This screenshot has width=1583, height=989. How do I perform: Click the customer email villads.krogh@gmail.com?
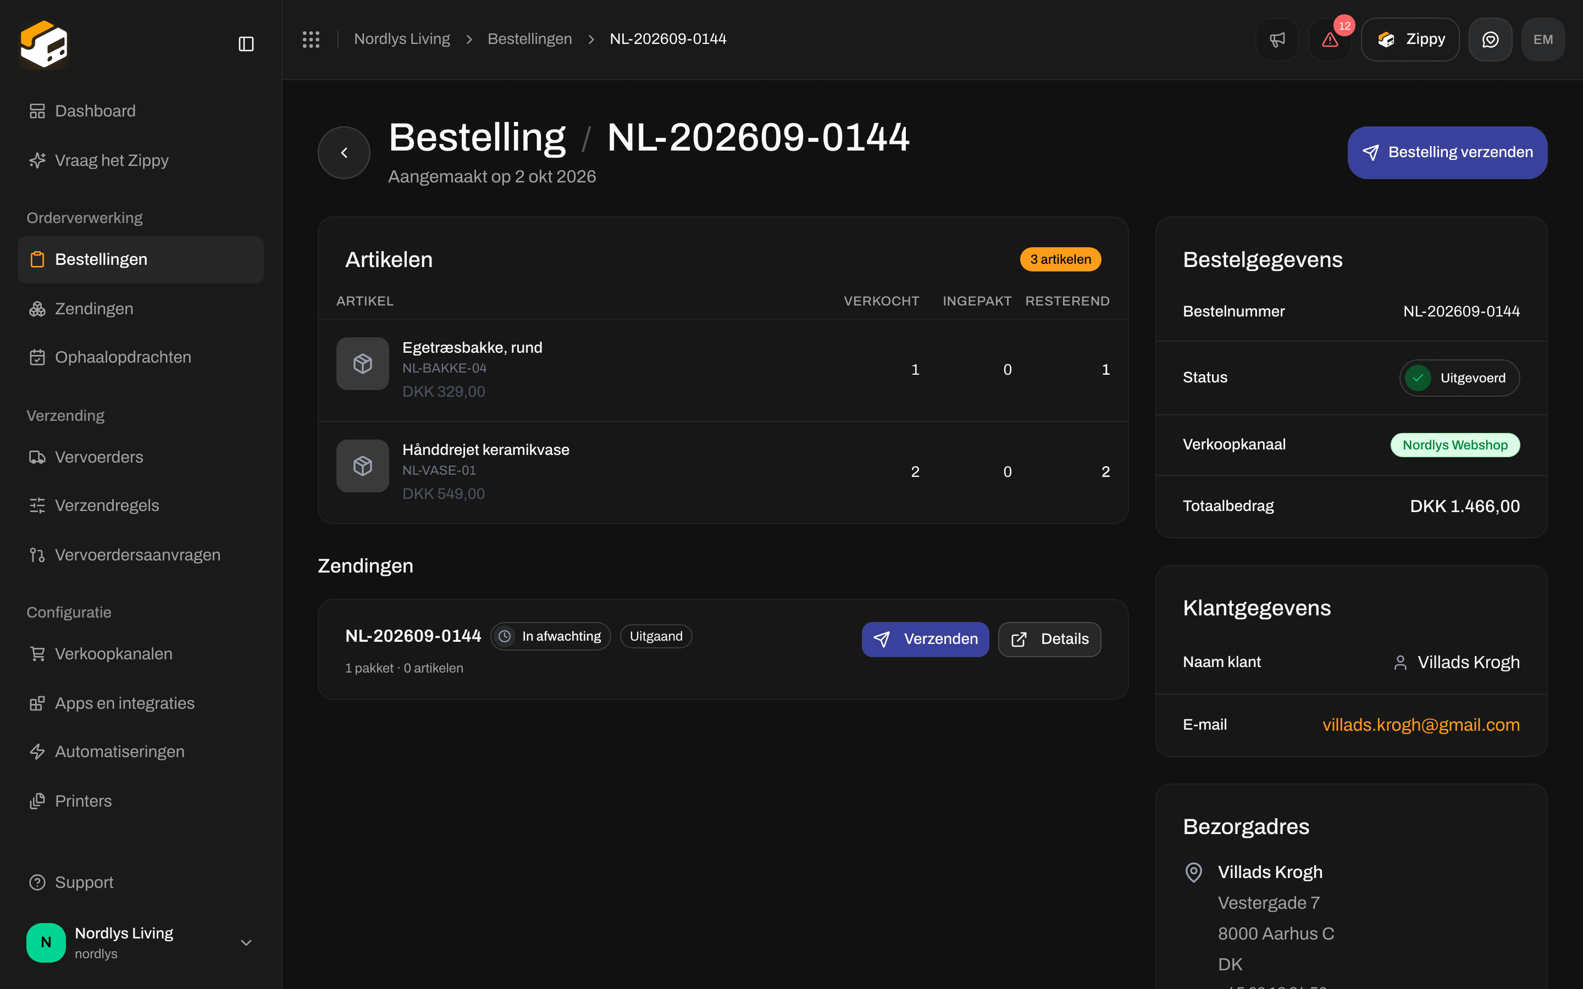(1421, 725)
